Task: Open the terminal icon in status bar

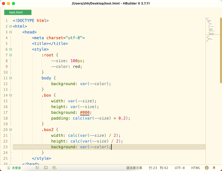Action: [46, 168]
